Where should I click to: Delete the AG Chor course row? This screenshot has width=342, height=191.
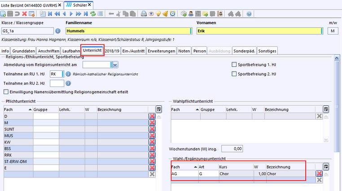(x=319, y=174)
